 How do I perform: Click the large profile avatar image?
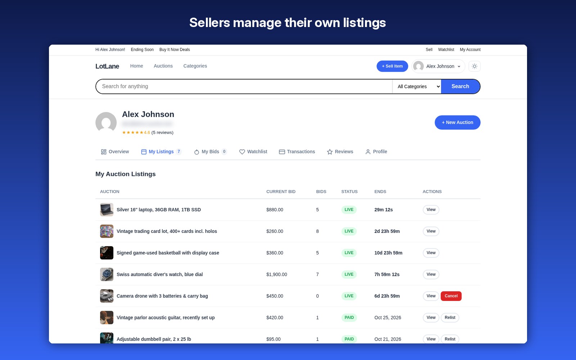click(106, 122)
